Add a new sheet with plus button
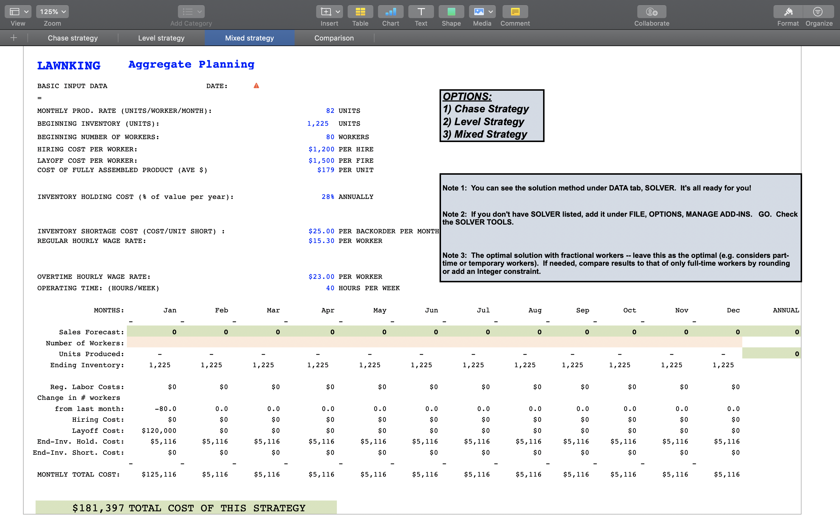 click(x=13, y=38)
